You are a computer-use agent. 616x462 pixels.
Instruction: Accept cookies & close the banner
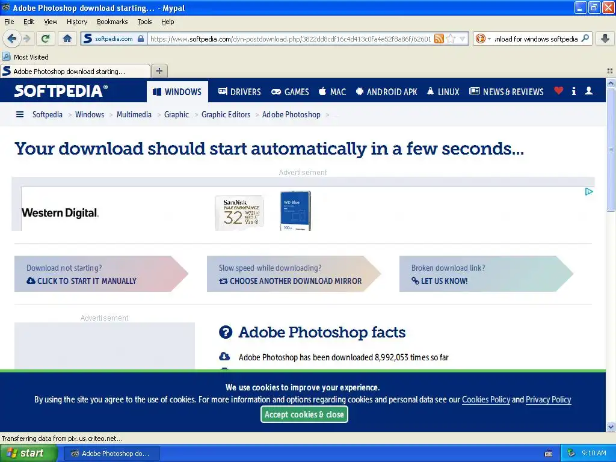[x=304, y=414]
